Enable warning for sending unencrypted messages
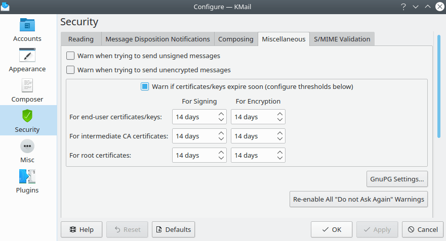The height and width of the screenshot is (241, 446). click(x=70, y=70)
